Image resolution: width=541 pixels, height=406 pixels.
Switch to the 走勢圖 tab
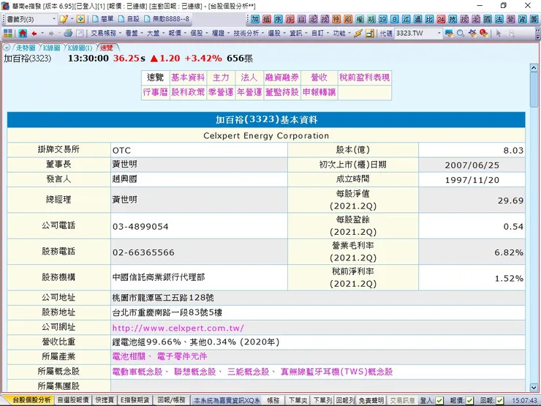point(26,48)
